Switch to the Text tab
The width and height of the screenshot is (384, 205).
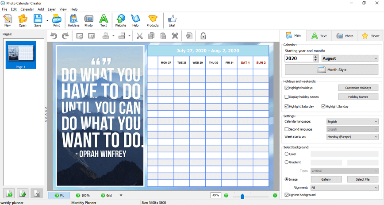coord(319,36)
